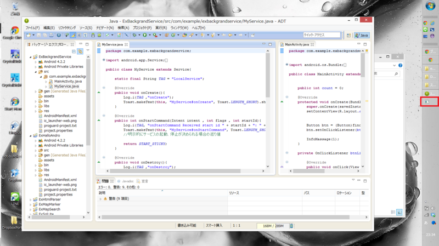Expand MainActivity.java in the package tree

46,81
